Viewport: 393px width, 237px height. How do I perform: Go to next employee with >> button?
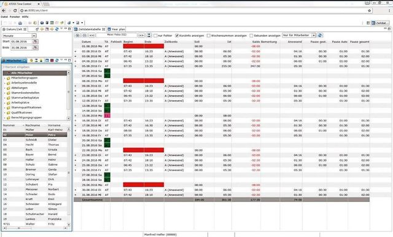coord(141,36)
